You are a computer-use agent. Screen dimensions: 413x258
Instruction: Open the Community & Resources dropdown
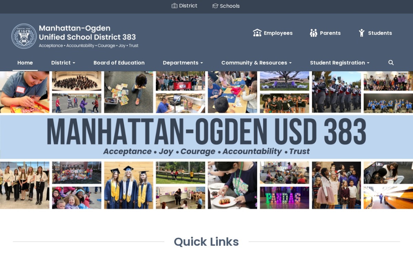click(256, 63)
